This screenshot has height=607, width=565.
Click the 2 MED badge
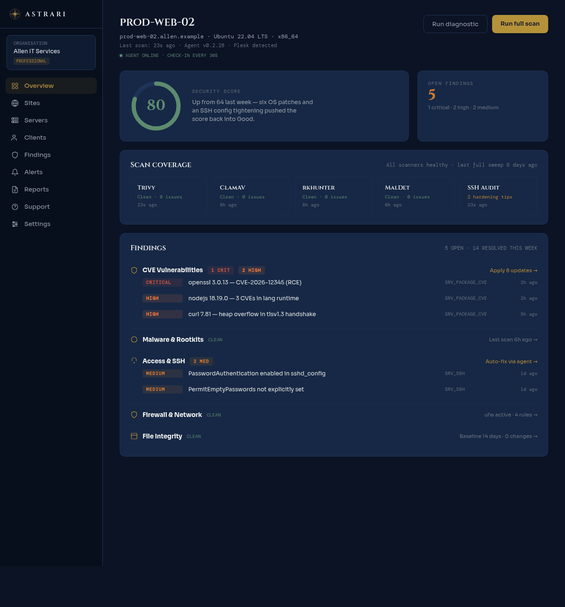tap(201, 361)
